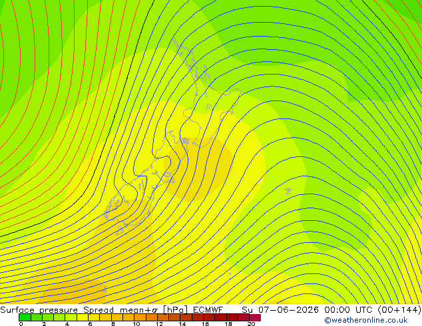
Task: Select the crimson legend swatch after 20
Action: coord(255,317)
